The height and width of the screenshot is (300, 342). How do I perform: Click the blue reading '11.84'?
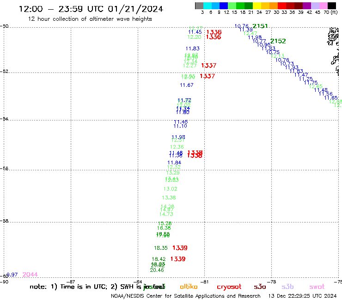[x=174, y=162]
